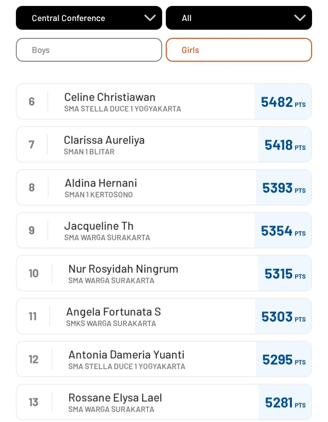The image size is (328, 422).
Task: Click chevron arrow on Central Conference selector
Action: 150,18
